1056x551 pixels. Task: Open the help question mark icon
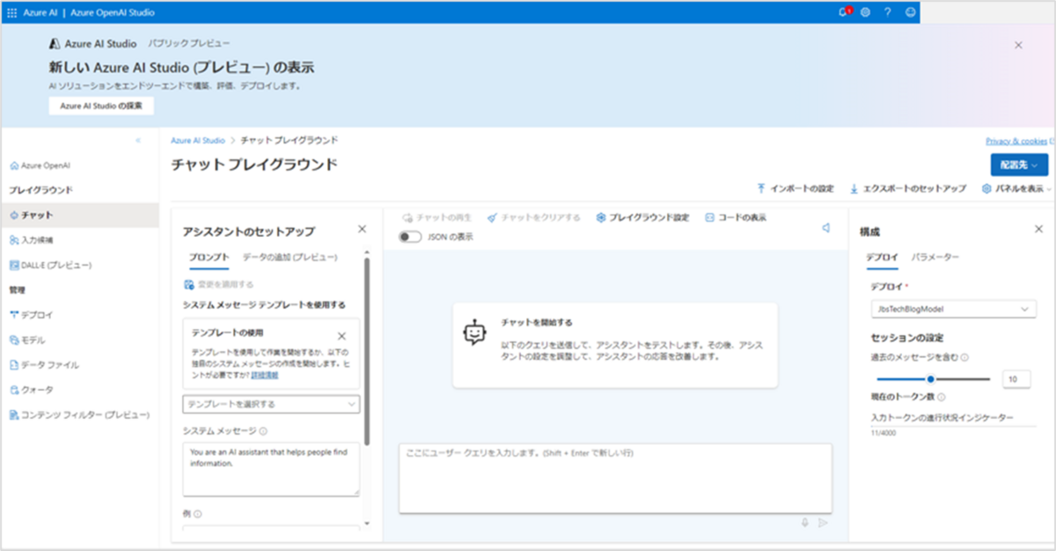888,12
